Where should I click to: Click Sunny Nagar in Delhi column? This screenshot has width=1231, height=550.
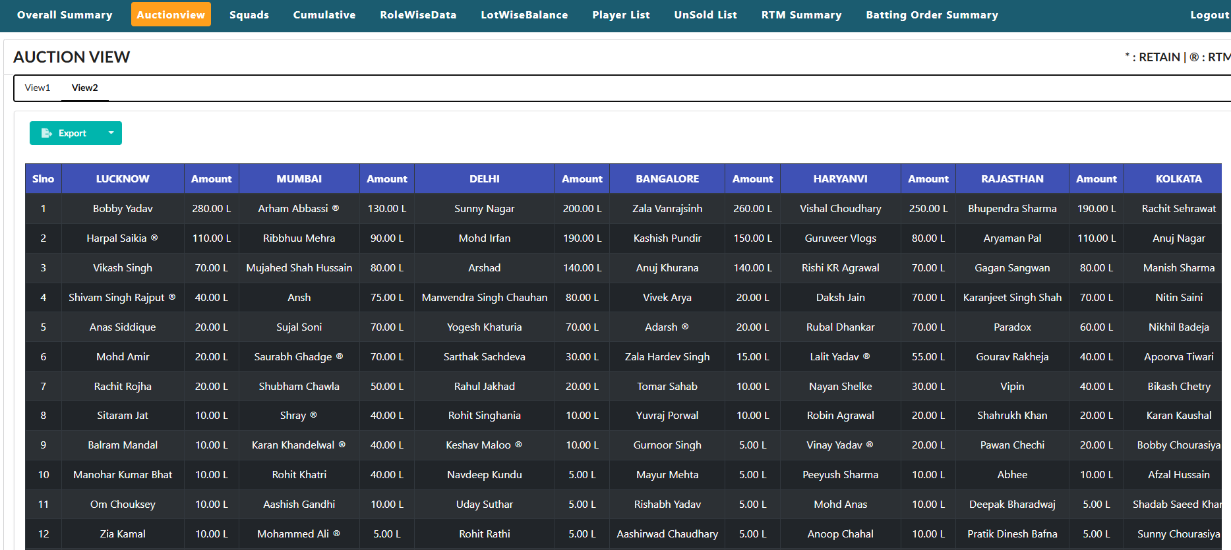pyautogui.click(x=485, y=208)
